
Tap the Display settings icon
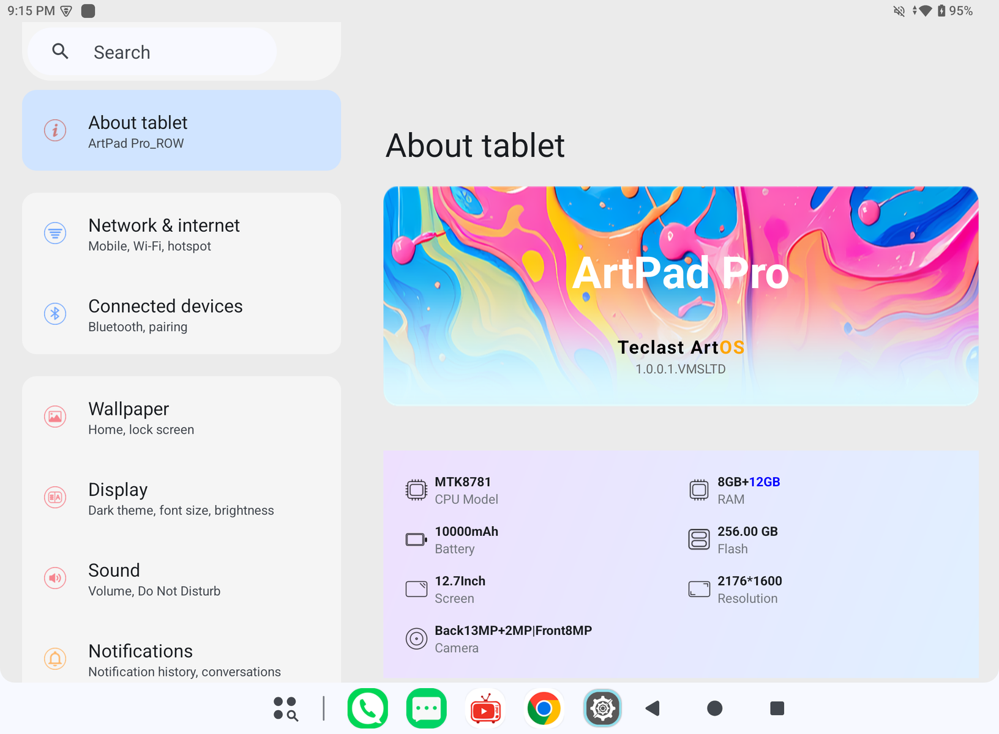pyautogui.click(x=55, y=497)
